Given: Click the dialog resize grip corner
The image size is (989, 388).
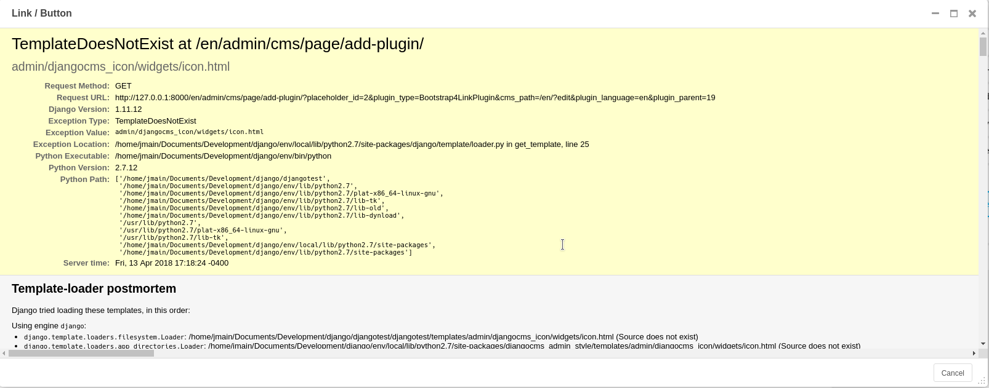Looking at the screenshot, I should [982, 381].
